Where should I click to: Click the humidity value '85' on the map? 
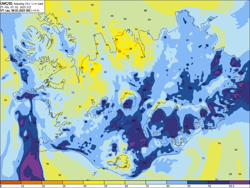4,78
